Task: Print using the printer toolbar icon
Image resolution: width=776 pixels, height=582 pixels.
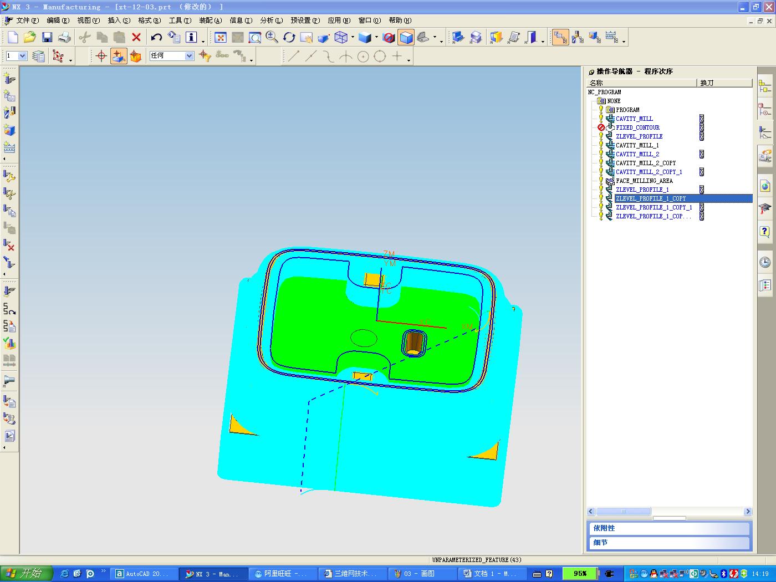Action: 64,37
